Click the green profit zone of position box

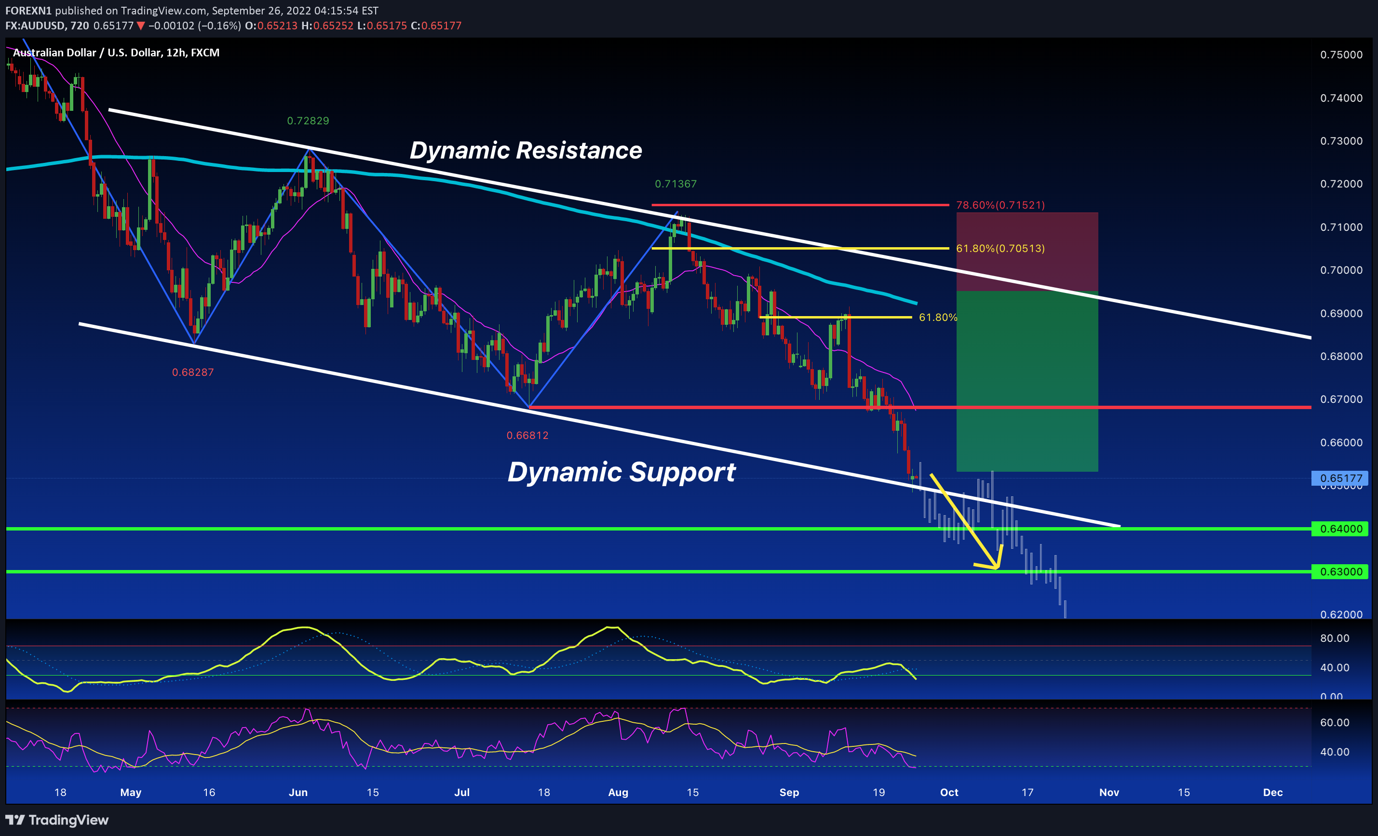click(x=1027, y=382)
